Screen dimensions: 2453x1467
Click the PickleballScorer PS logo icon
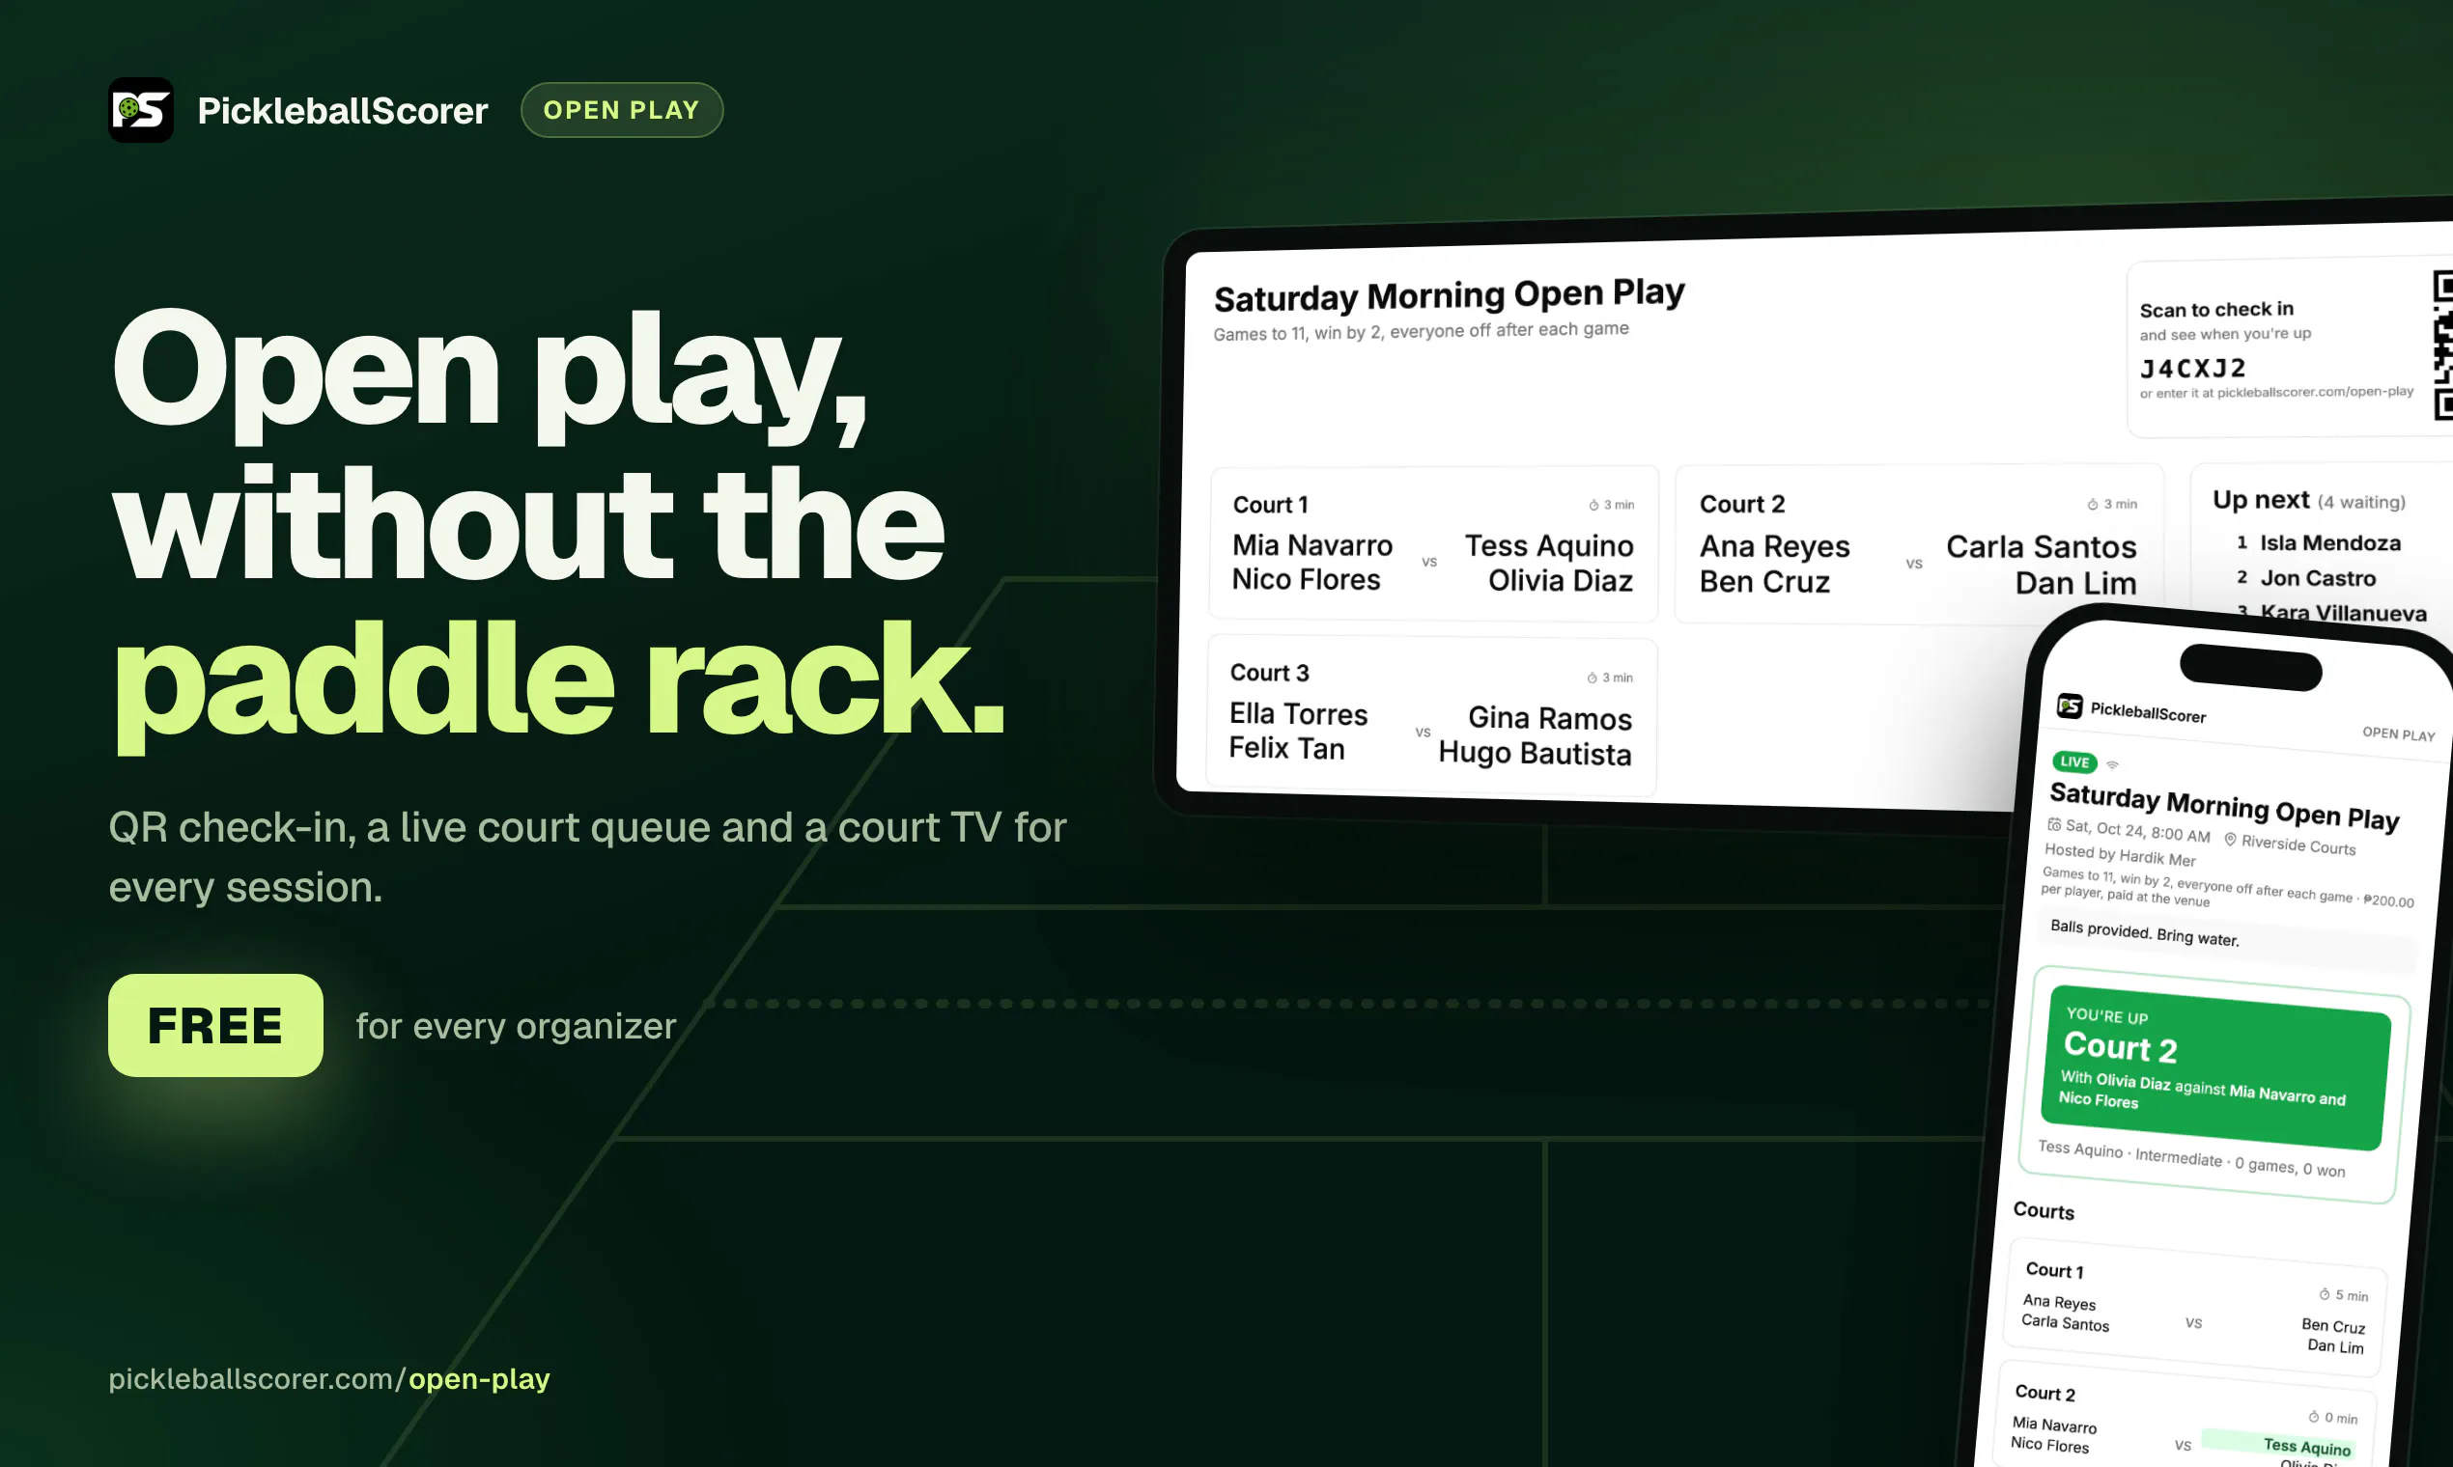tap(140, 110)
